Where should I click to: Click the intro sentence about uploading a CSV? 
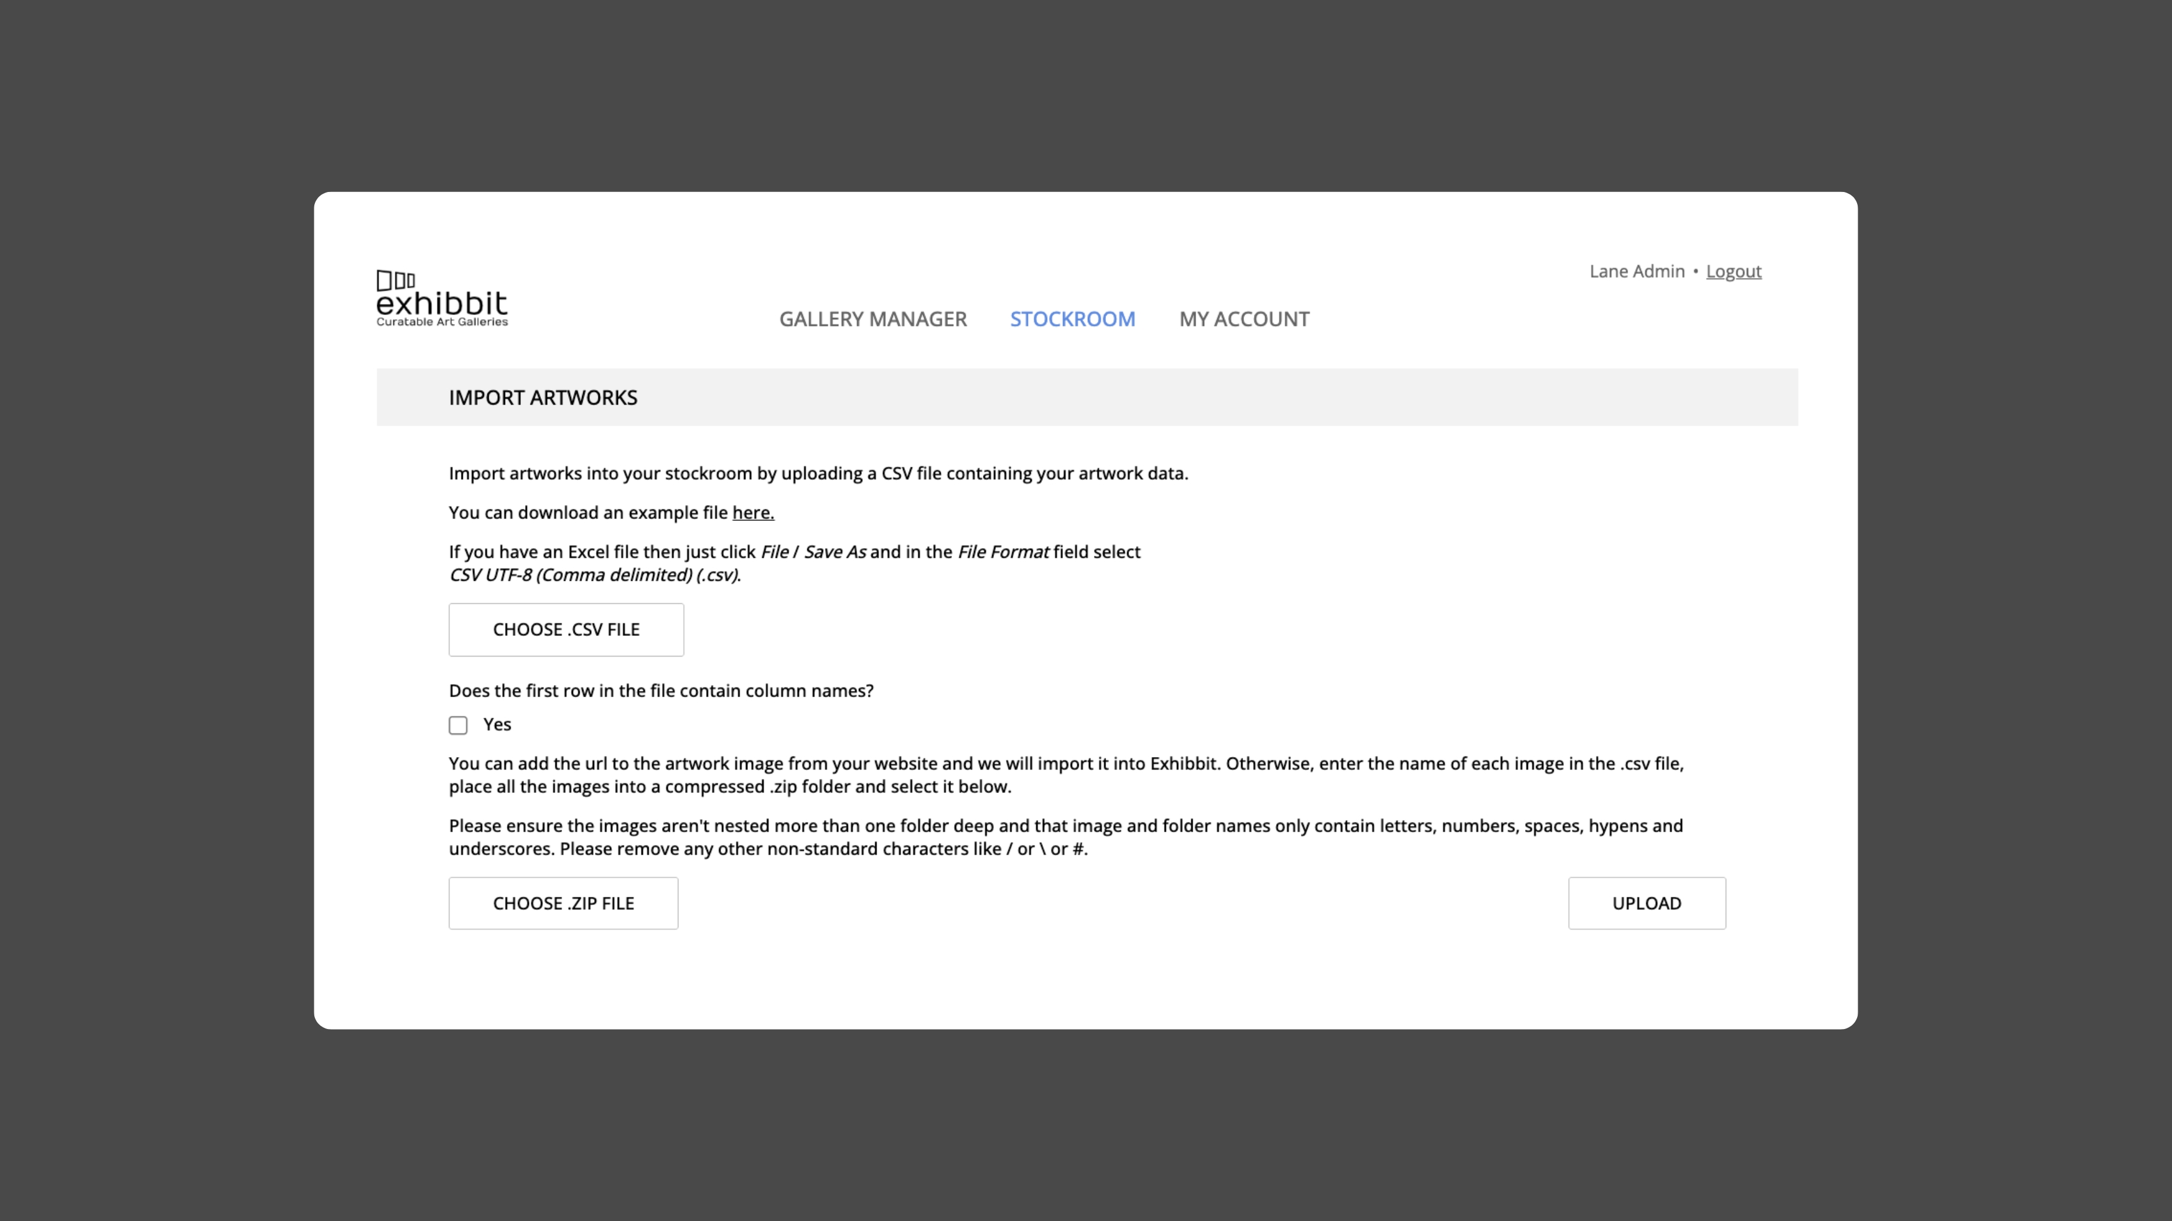[818, 474]
